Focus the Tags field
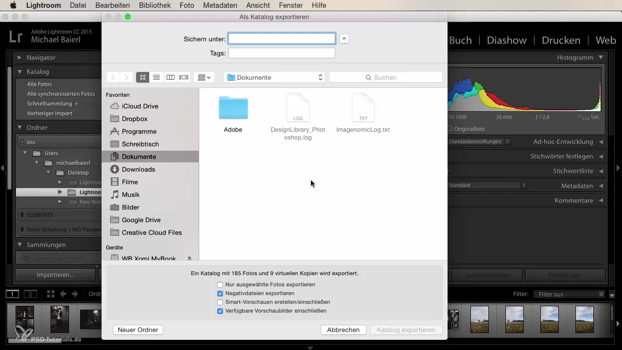Viewport: 622px width, 350px height. click(x=282, y=53)
